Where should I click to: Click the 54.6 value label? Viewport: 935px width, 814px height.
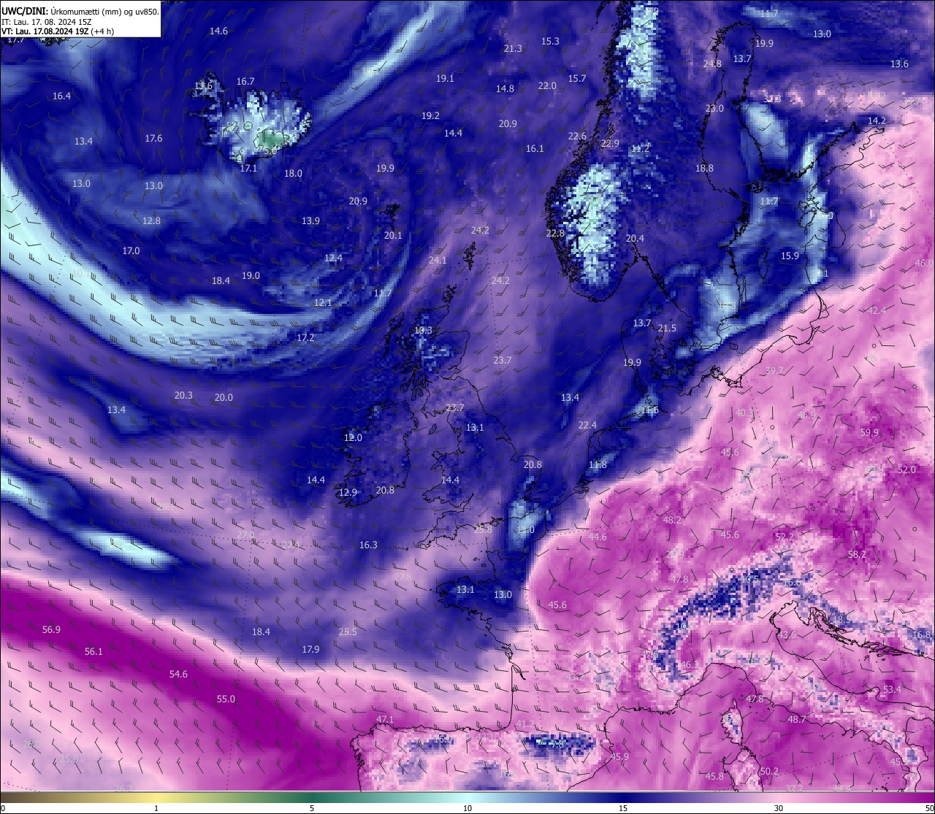178,675
